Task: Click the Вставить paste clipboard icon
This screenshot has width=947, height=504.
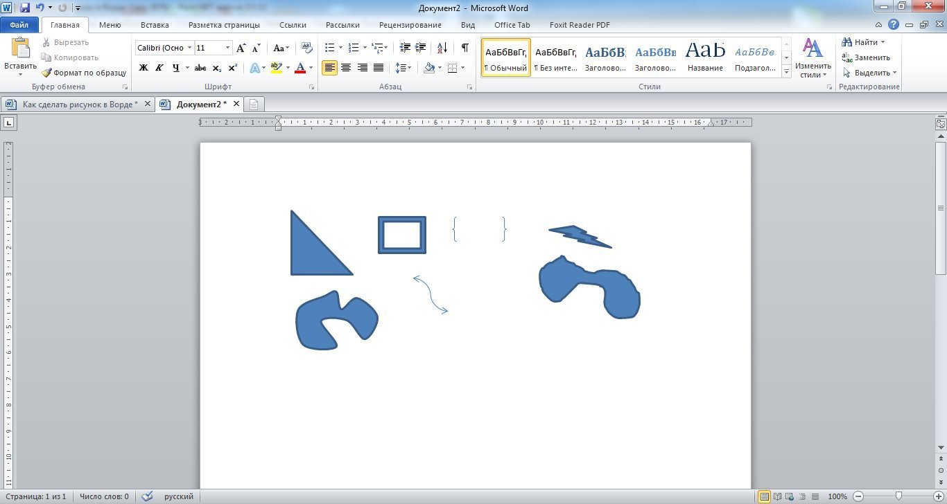Action: coord(20,48)
